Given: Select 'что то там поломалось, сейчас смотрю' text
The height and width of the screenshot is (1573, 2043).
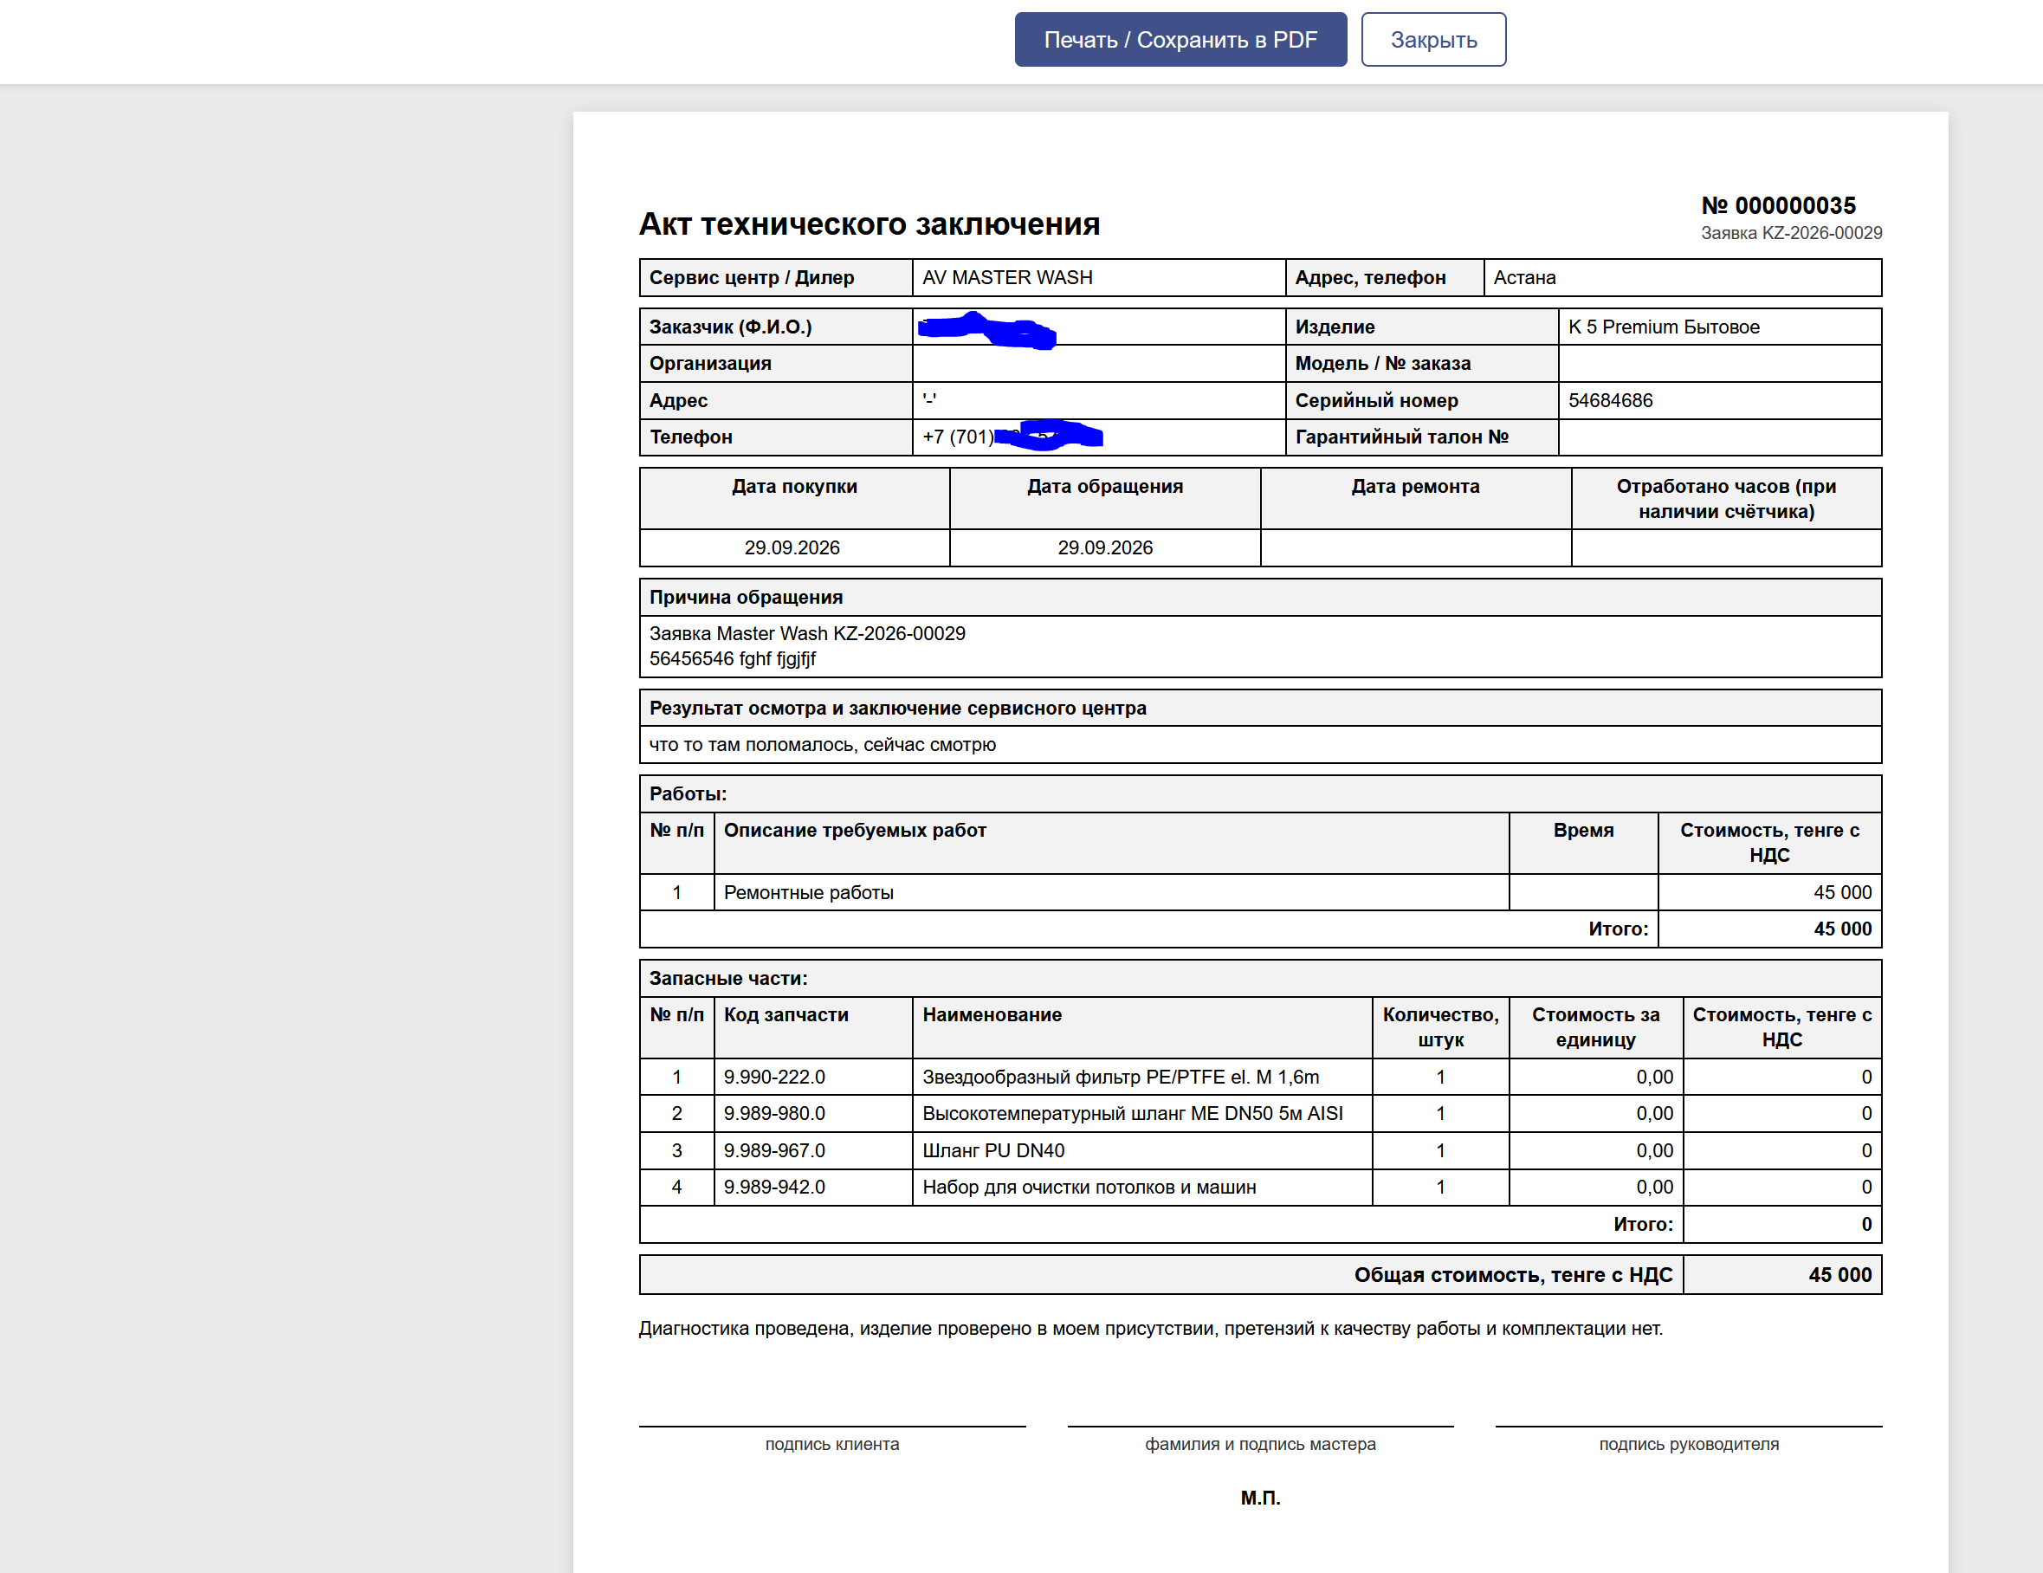Looking at the screenshot, I should [x=822, y=745].
